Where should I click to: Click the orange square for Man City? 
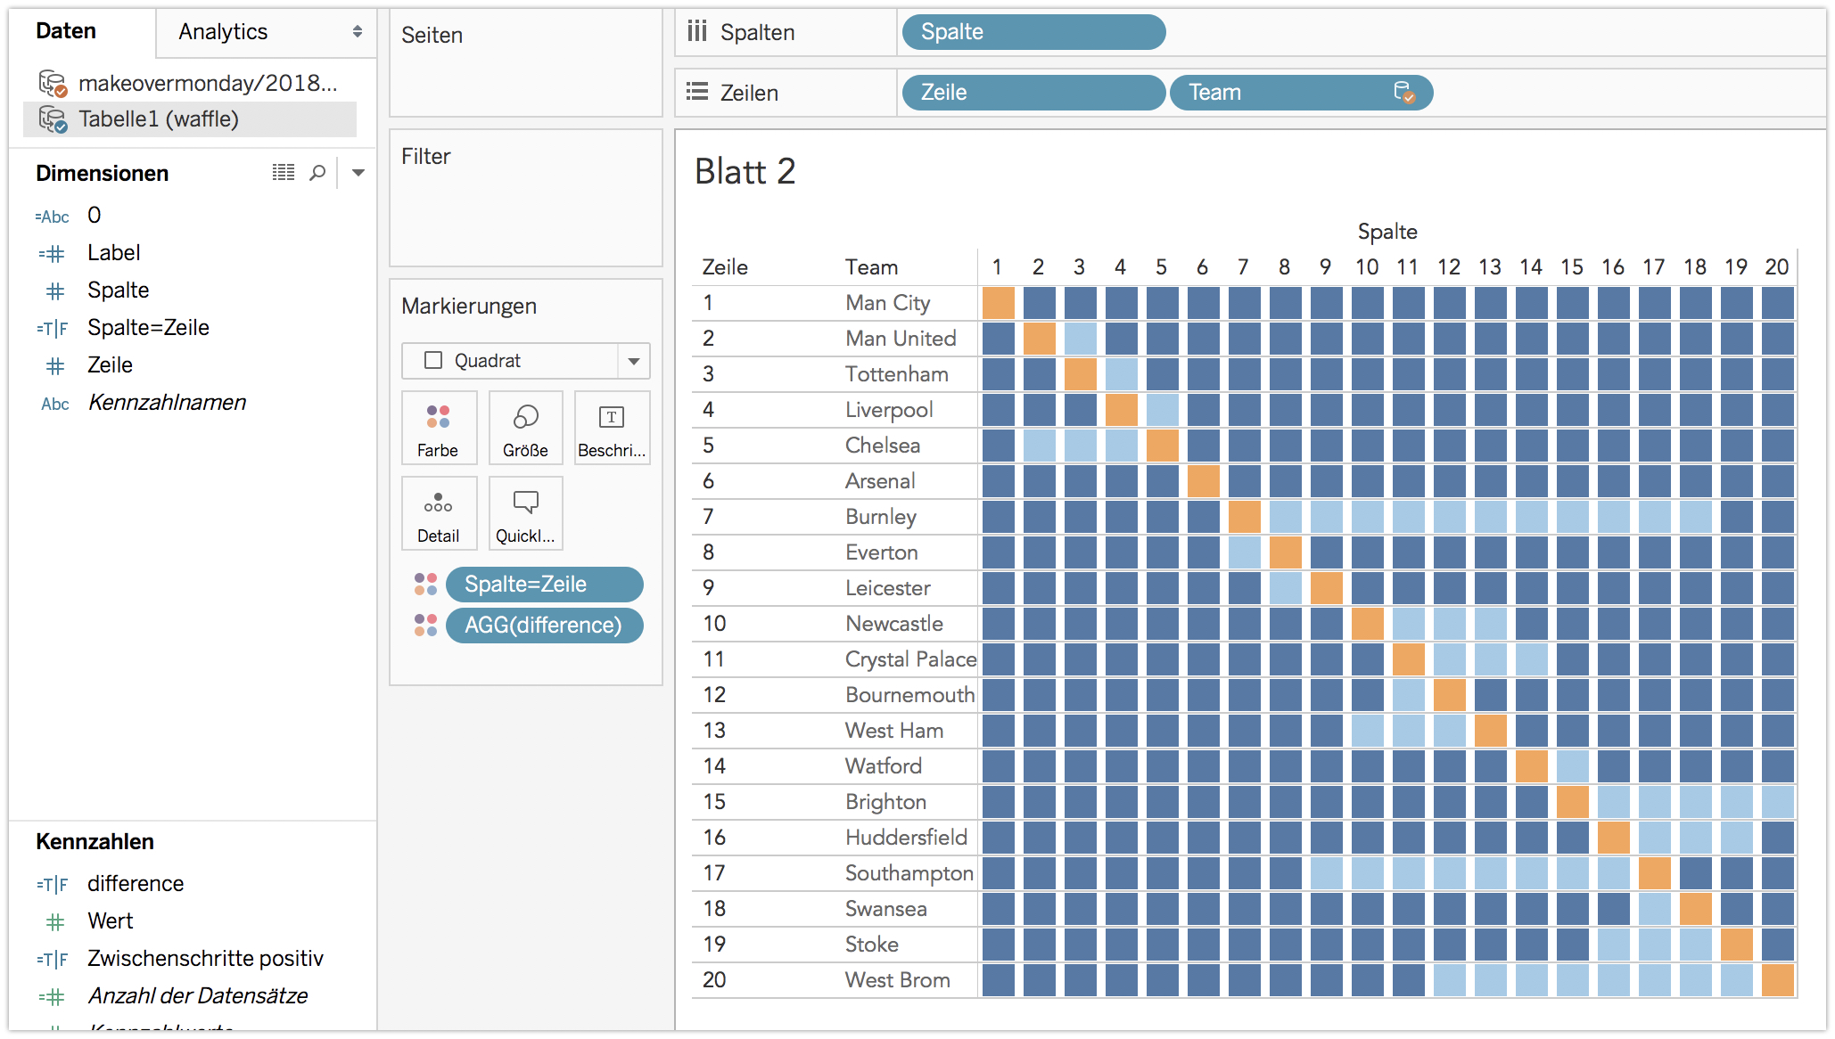[999, 303]
